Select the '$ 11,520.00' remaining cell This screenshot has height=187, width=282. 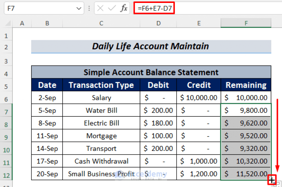click(246, 174)
